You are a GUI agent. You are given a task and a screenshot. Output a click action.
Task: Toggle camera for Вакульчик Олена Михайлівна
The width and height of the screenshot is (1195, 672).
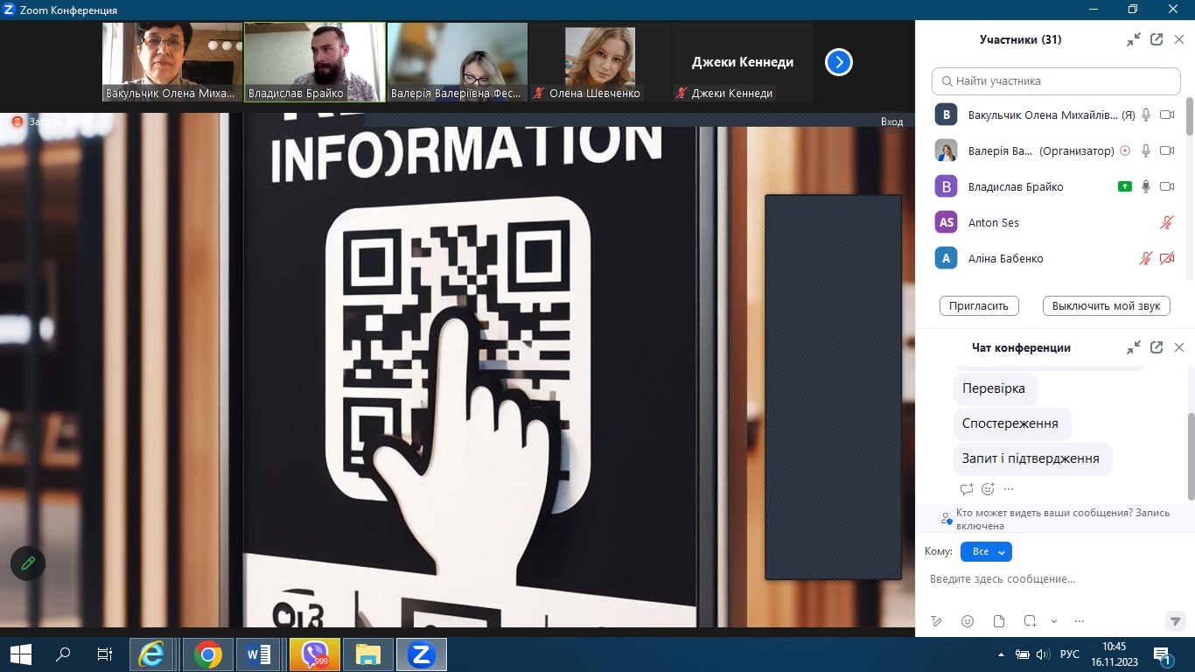[1167, 115]
